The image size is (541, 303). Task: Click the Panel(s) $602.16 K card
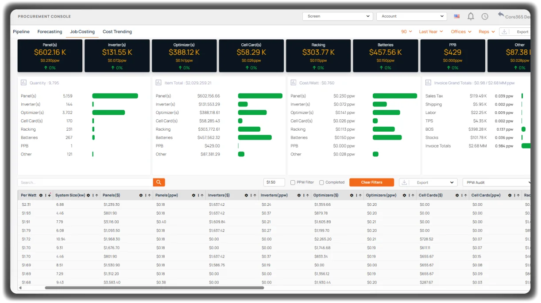click(50, 56)
